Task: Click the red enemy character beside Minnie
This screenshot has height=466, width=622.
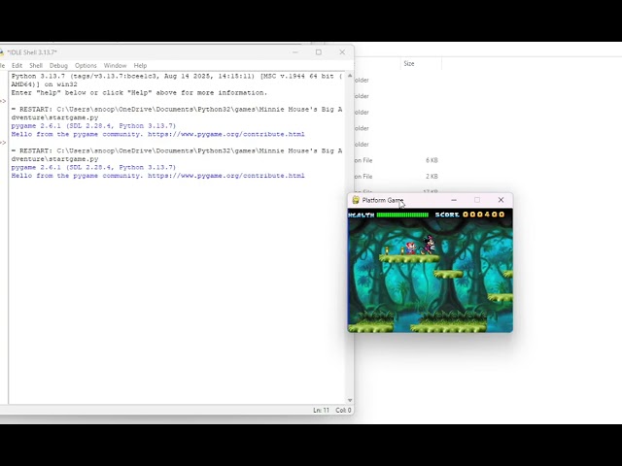Action: point(410,249)
